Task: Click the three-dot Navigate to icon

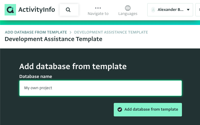Action: point(98,8)
